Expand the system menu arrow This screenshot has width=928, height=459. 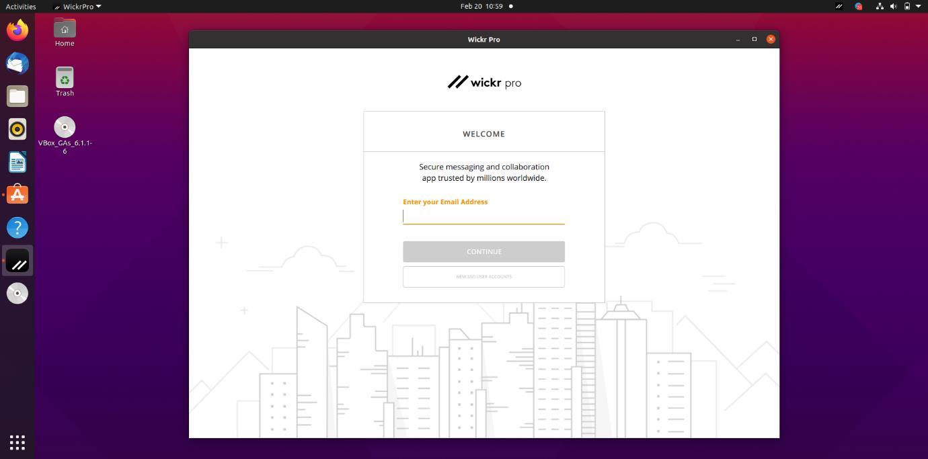pos(919,6)
